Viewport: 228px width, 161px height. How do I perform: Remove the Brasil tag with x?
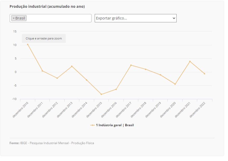[14, 18]
